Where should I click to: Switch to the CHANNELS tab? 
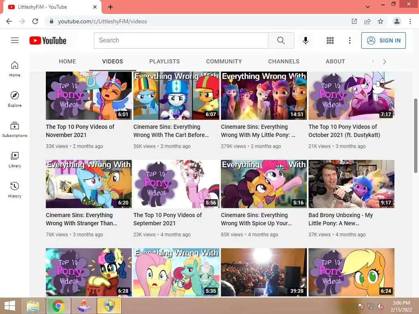click(x=284, y=61)
